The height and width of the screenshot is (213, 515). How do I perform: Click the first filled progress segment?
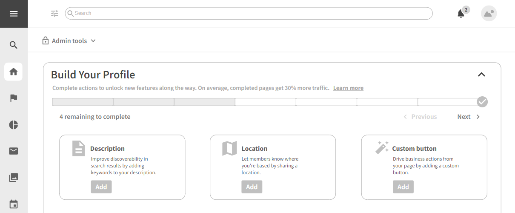[x=83, y=102]
